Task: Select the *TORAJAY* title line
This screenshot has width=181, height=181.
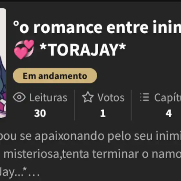Action: pos(83,49)
